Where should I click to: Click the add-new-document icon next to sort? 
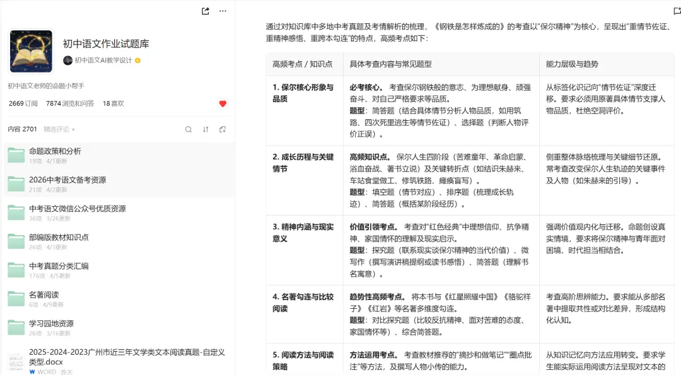pyautogui.click(x=223, y=129)
